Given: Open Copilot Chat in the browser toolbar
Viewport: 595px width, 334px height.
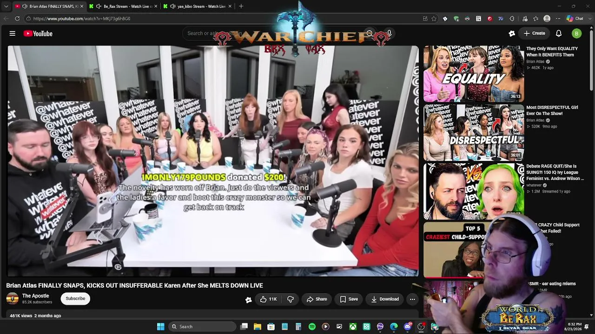Looking at the screenshot, I should (x=575, y=19).
